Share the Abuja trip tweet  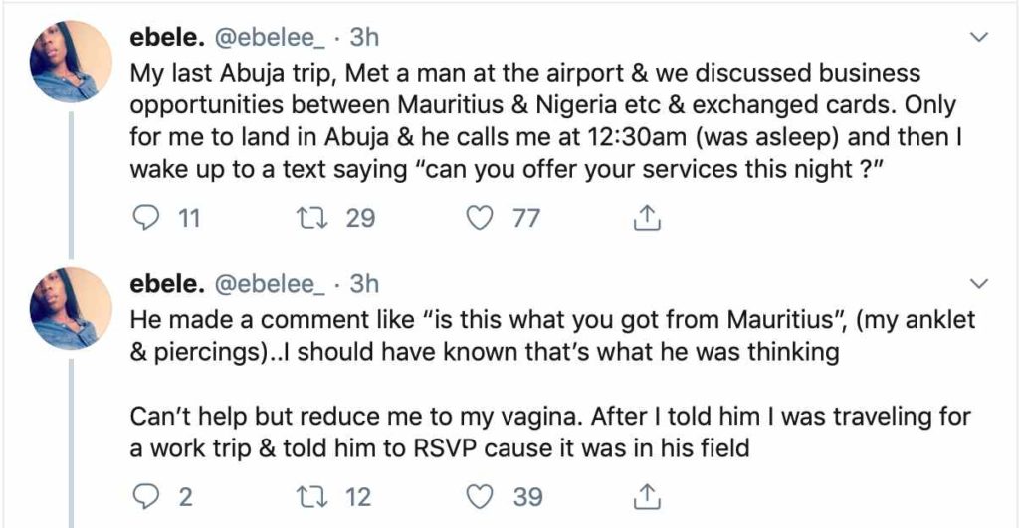(646, 217)
